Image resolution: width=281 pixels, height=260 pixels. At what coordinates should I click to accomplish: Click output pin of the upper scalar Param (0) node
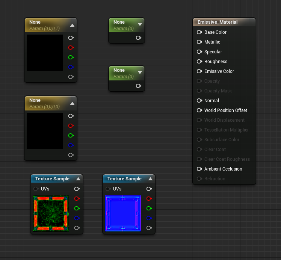click(x=139, y=38)
